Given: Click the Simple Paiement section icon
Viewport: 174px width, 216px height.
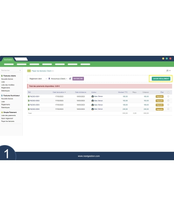Looking at the screenshot, I should click(2, 112).
